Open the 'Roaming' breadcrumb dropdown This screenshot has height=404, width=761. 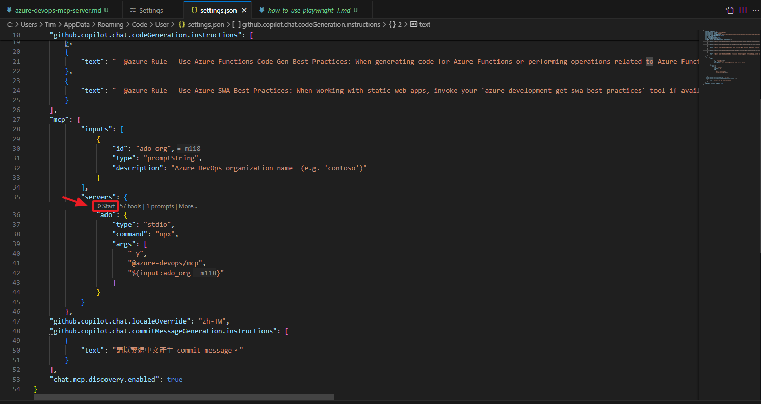[x=111, y=24]
